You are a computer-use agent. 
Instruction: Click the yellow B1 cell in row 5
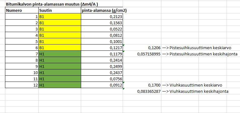(60, 41)
